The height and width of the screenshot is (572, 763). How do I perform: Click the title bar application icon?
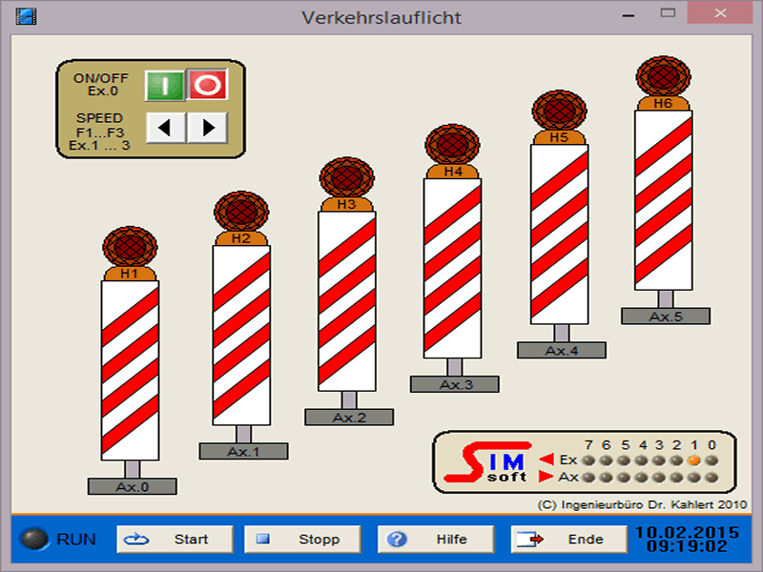[x=26, y=17]
